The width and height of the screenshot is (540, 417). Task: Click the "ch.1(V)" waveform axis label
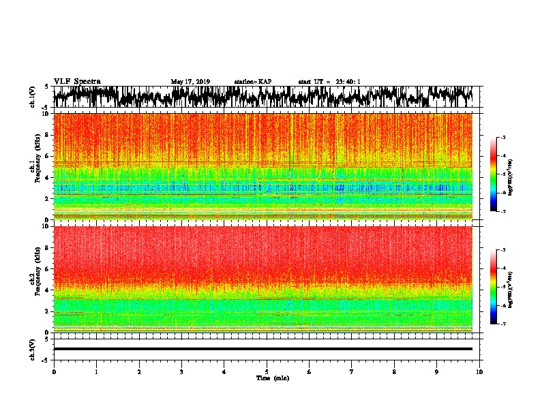pyautogui.click(x=32, y=97)
